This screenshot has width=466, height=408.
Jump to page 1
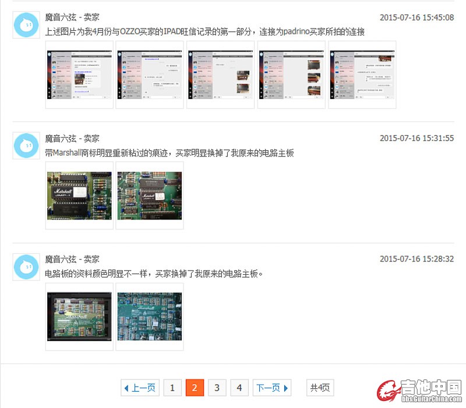pos(172,388)
